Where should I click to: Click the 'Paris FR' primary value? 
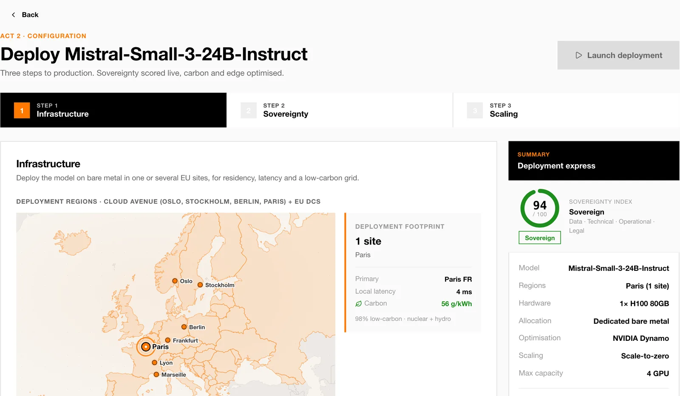[458, 279]
